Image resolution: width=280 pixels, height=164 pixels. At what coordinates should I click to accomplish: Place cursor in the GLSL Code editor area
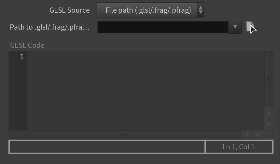coord(146,91)
